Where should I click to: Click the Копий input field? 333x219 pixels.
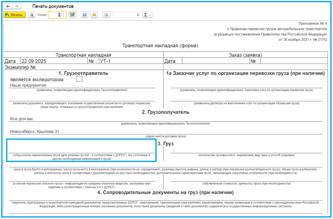click(x=55, y=15)
